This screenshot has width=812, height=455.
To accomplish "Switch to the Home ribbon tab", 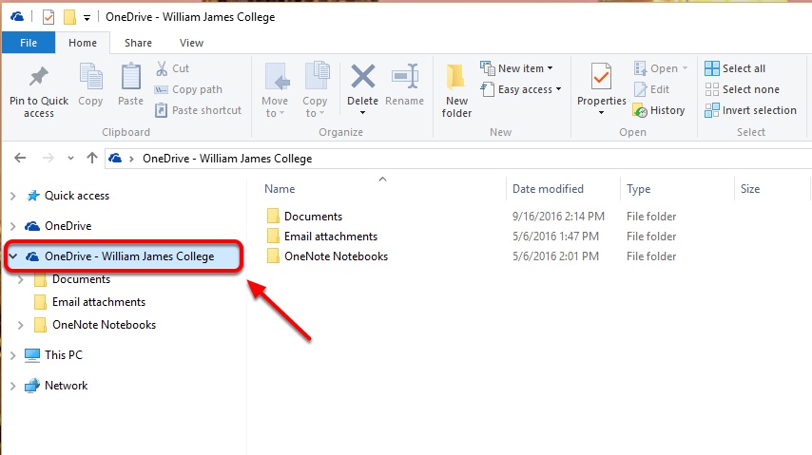I will pyautogui.click(x=83, y=43).
